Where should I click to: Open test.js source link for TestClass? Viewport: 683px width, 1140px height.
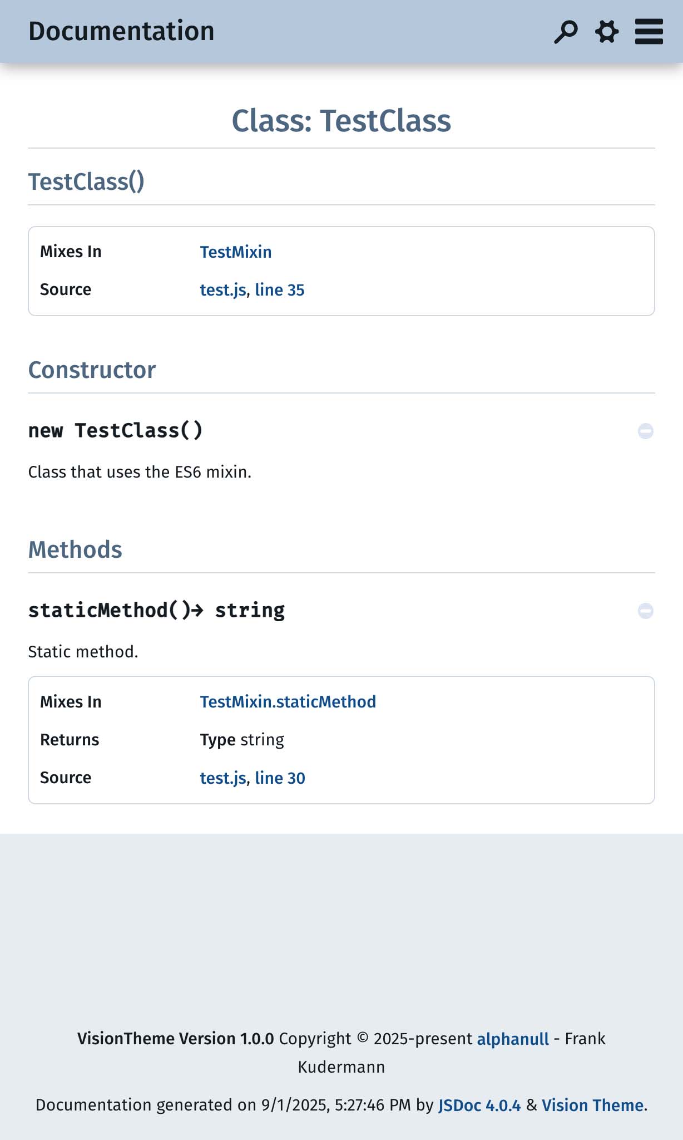[222, 290]
